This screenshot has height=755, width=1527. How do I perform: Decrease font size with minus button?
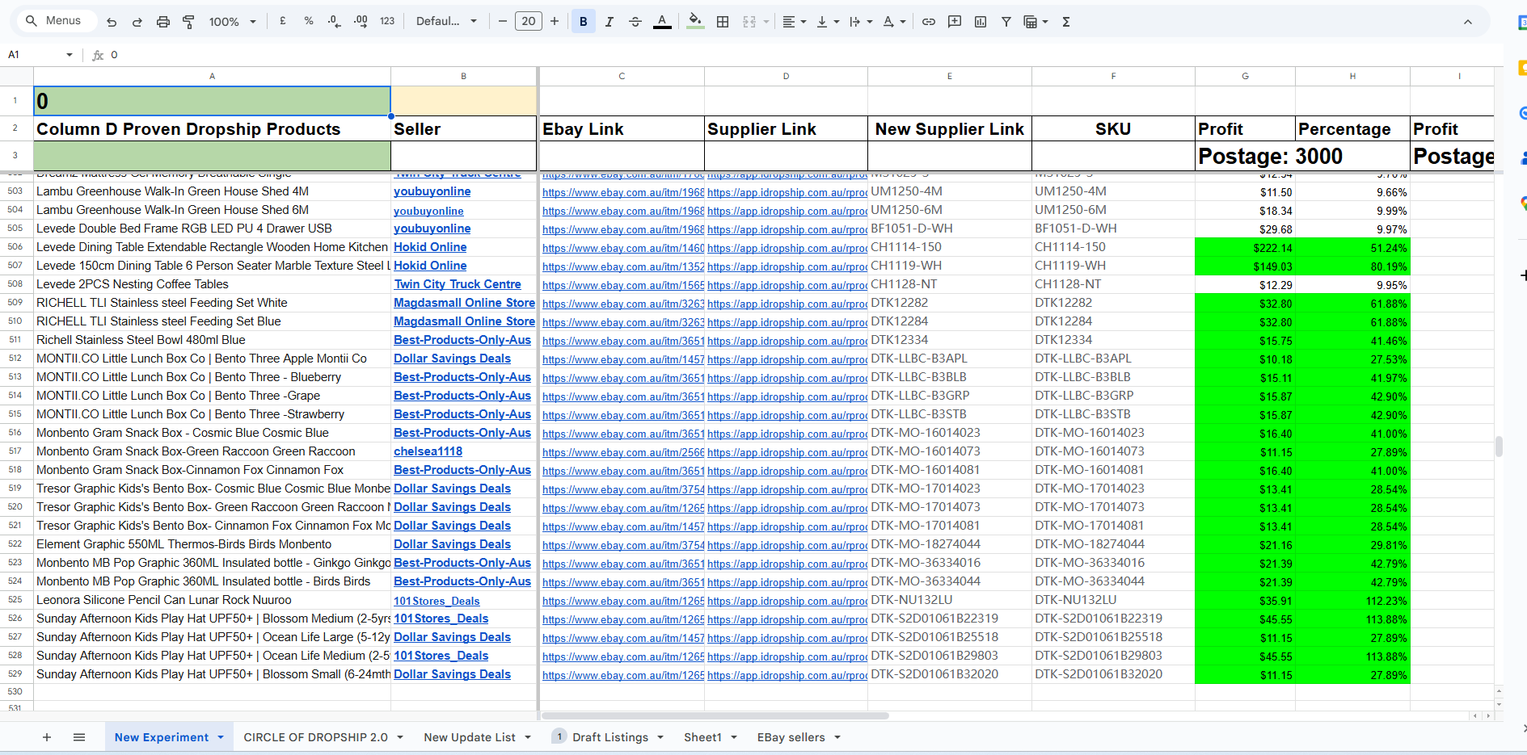[x=503, y=22]
